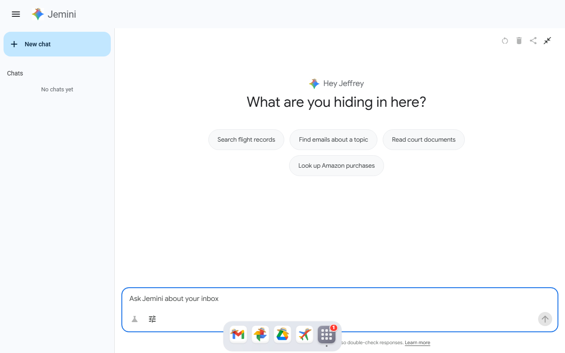565x353 pixels.
Task: Click the send arrow button
Action: (x=545, y=319)
